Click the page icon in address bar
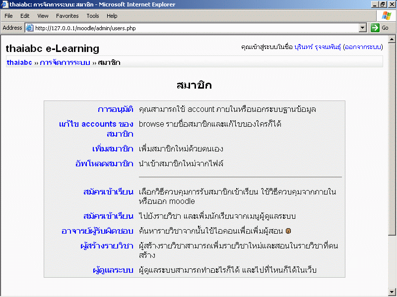This screenshot has height=297, width=397. pyautogui.click(x=29, y=28)
